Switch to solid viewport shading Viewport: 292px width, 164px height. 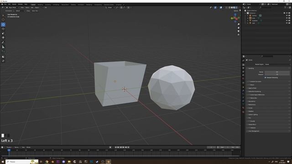(232, 8)
